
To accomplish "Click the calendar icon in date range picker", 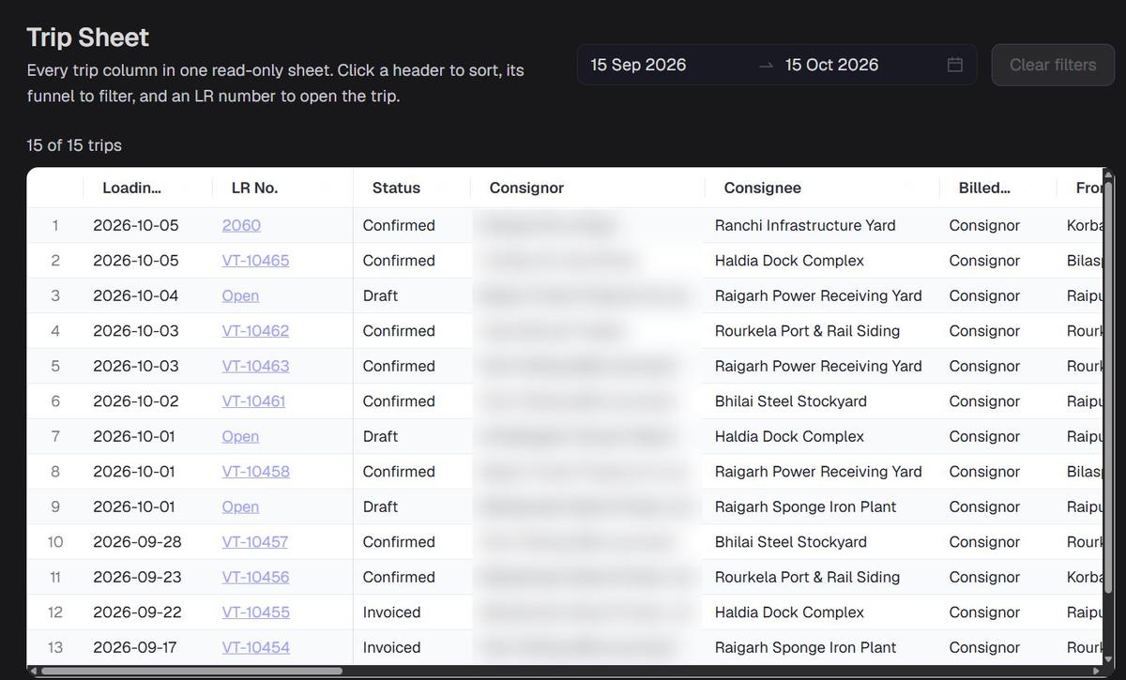I will (954, 65).
